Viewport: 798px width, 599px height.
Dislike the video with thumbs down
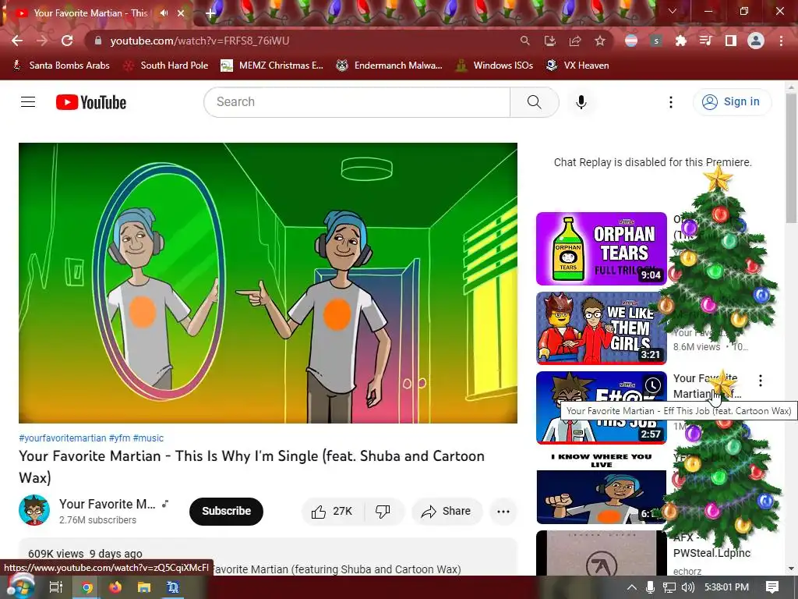point(383,512)
